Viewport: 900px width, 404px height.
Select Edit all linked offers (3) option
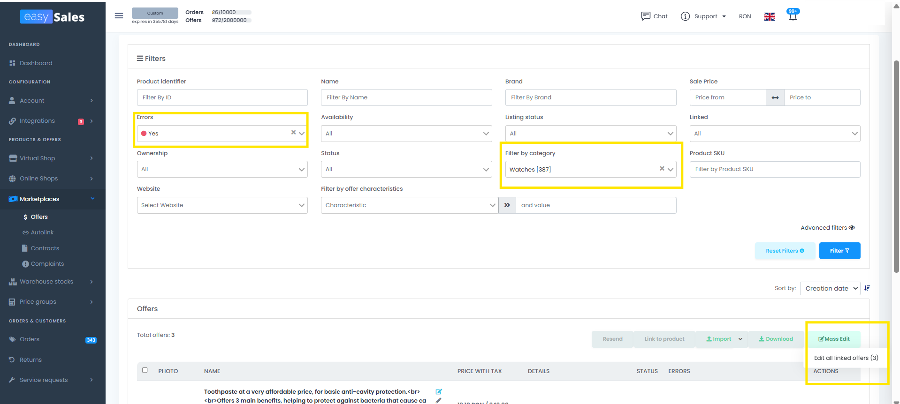(846, 358)
